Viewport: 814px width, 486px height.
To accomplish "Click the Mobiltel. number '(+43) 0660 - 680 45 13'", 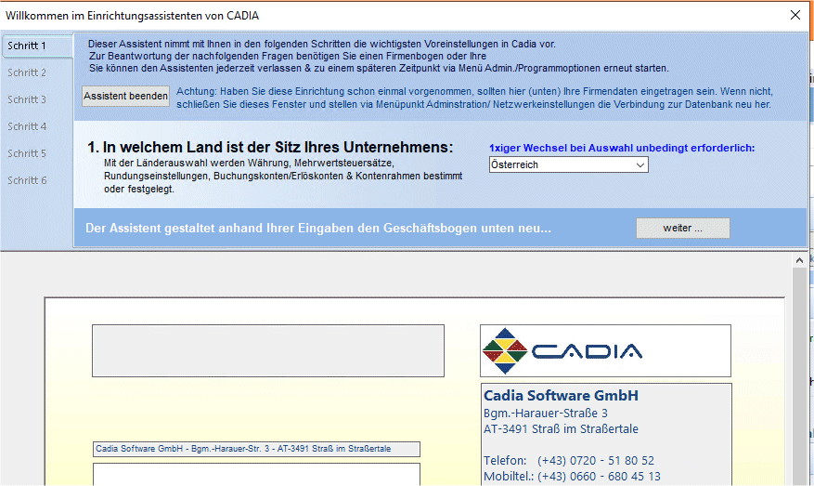I will (x=599, y=476).
